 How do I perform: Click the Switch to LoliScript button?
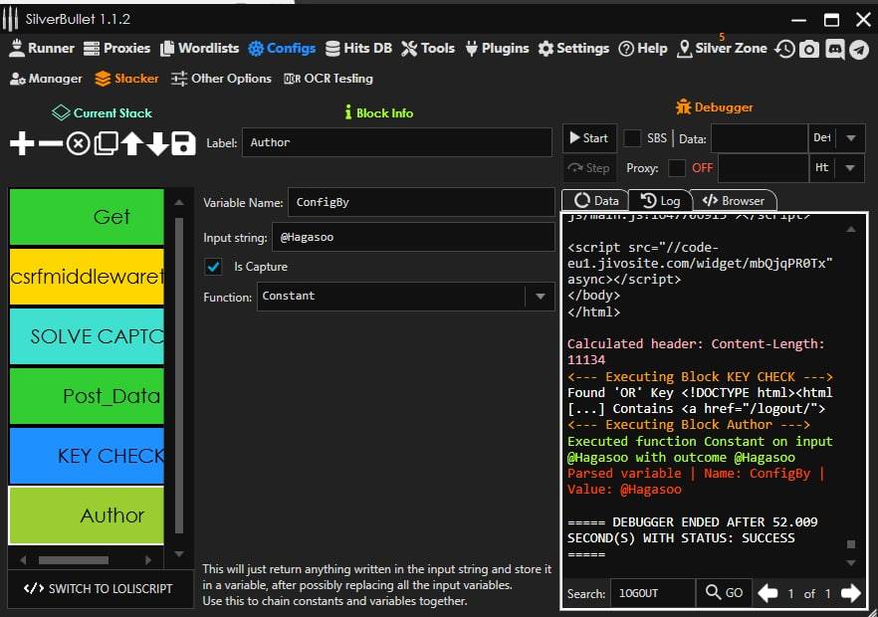(x=99, y=588)
